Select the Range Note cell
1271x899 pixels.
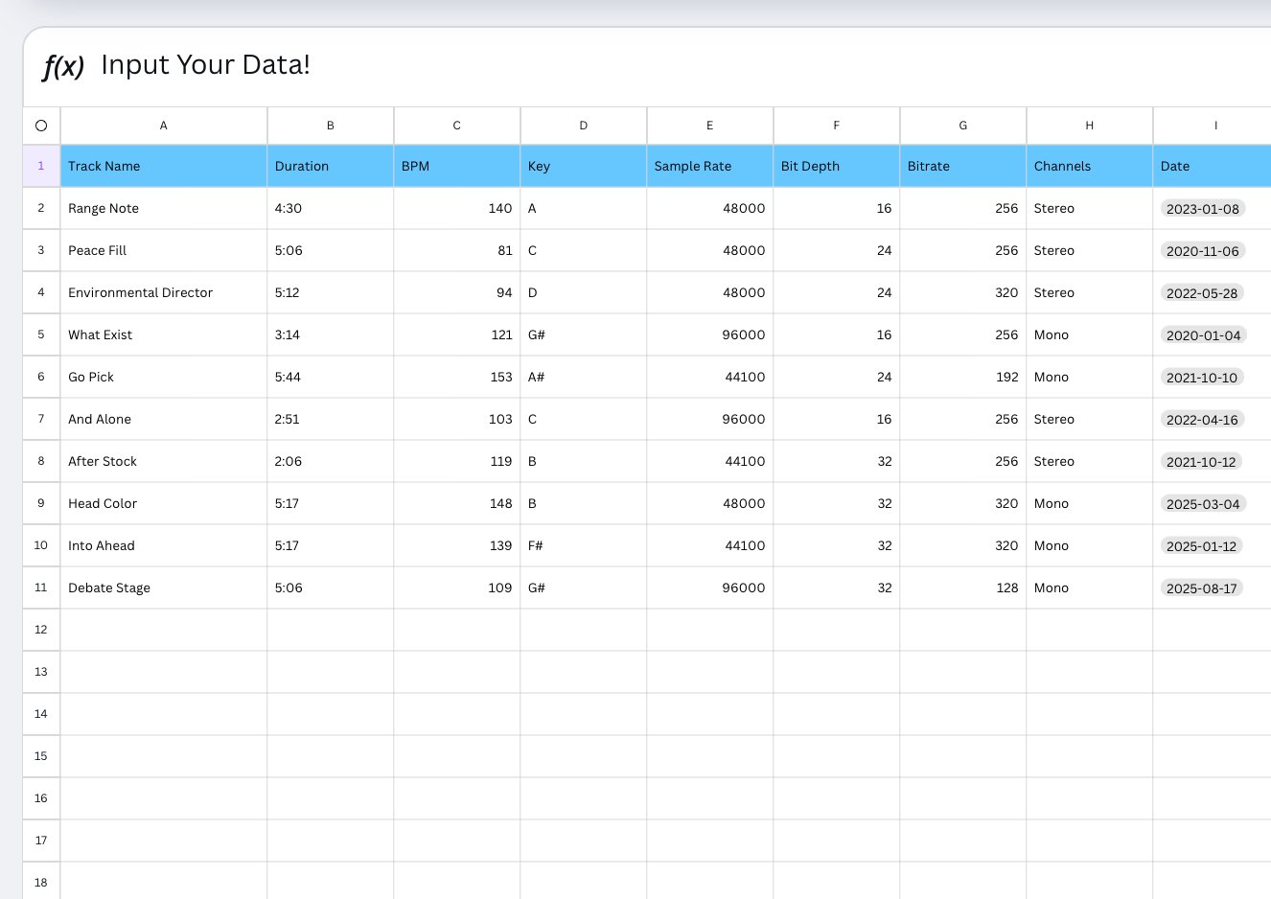164,208
